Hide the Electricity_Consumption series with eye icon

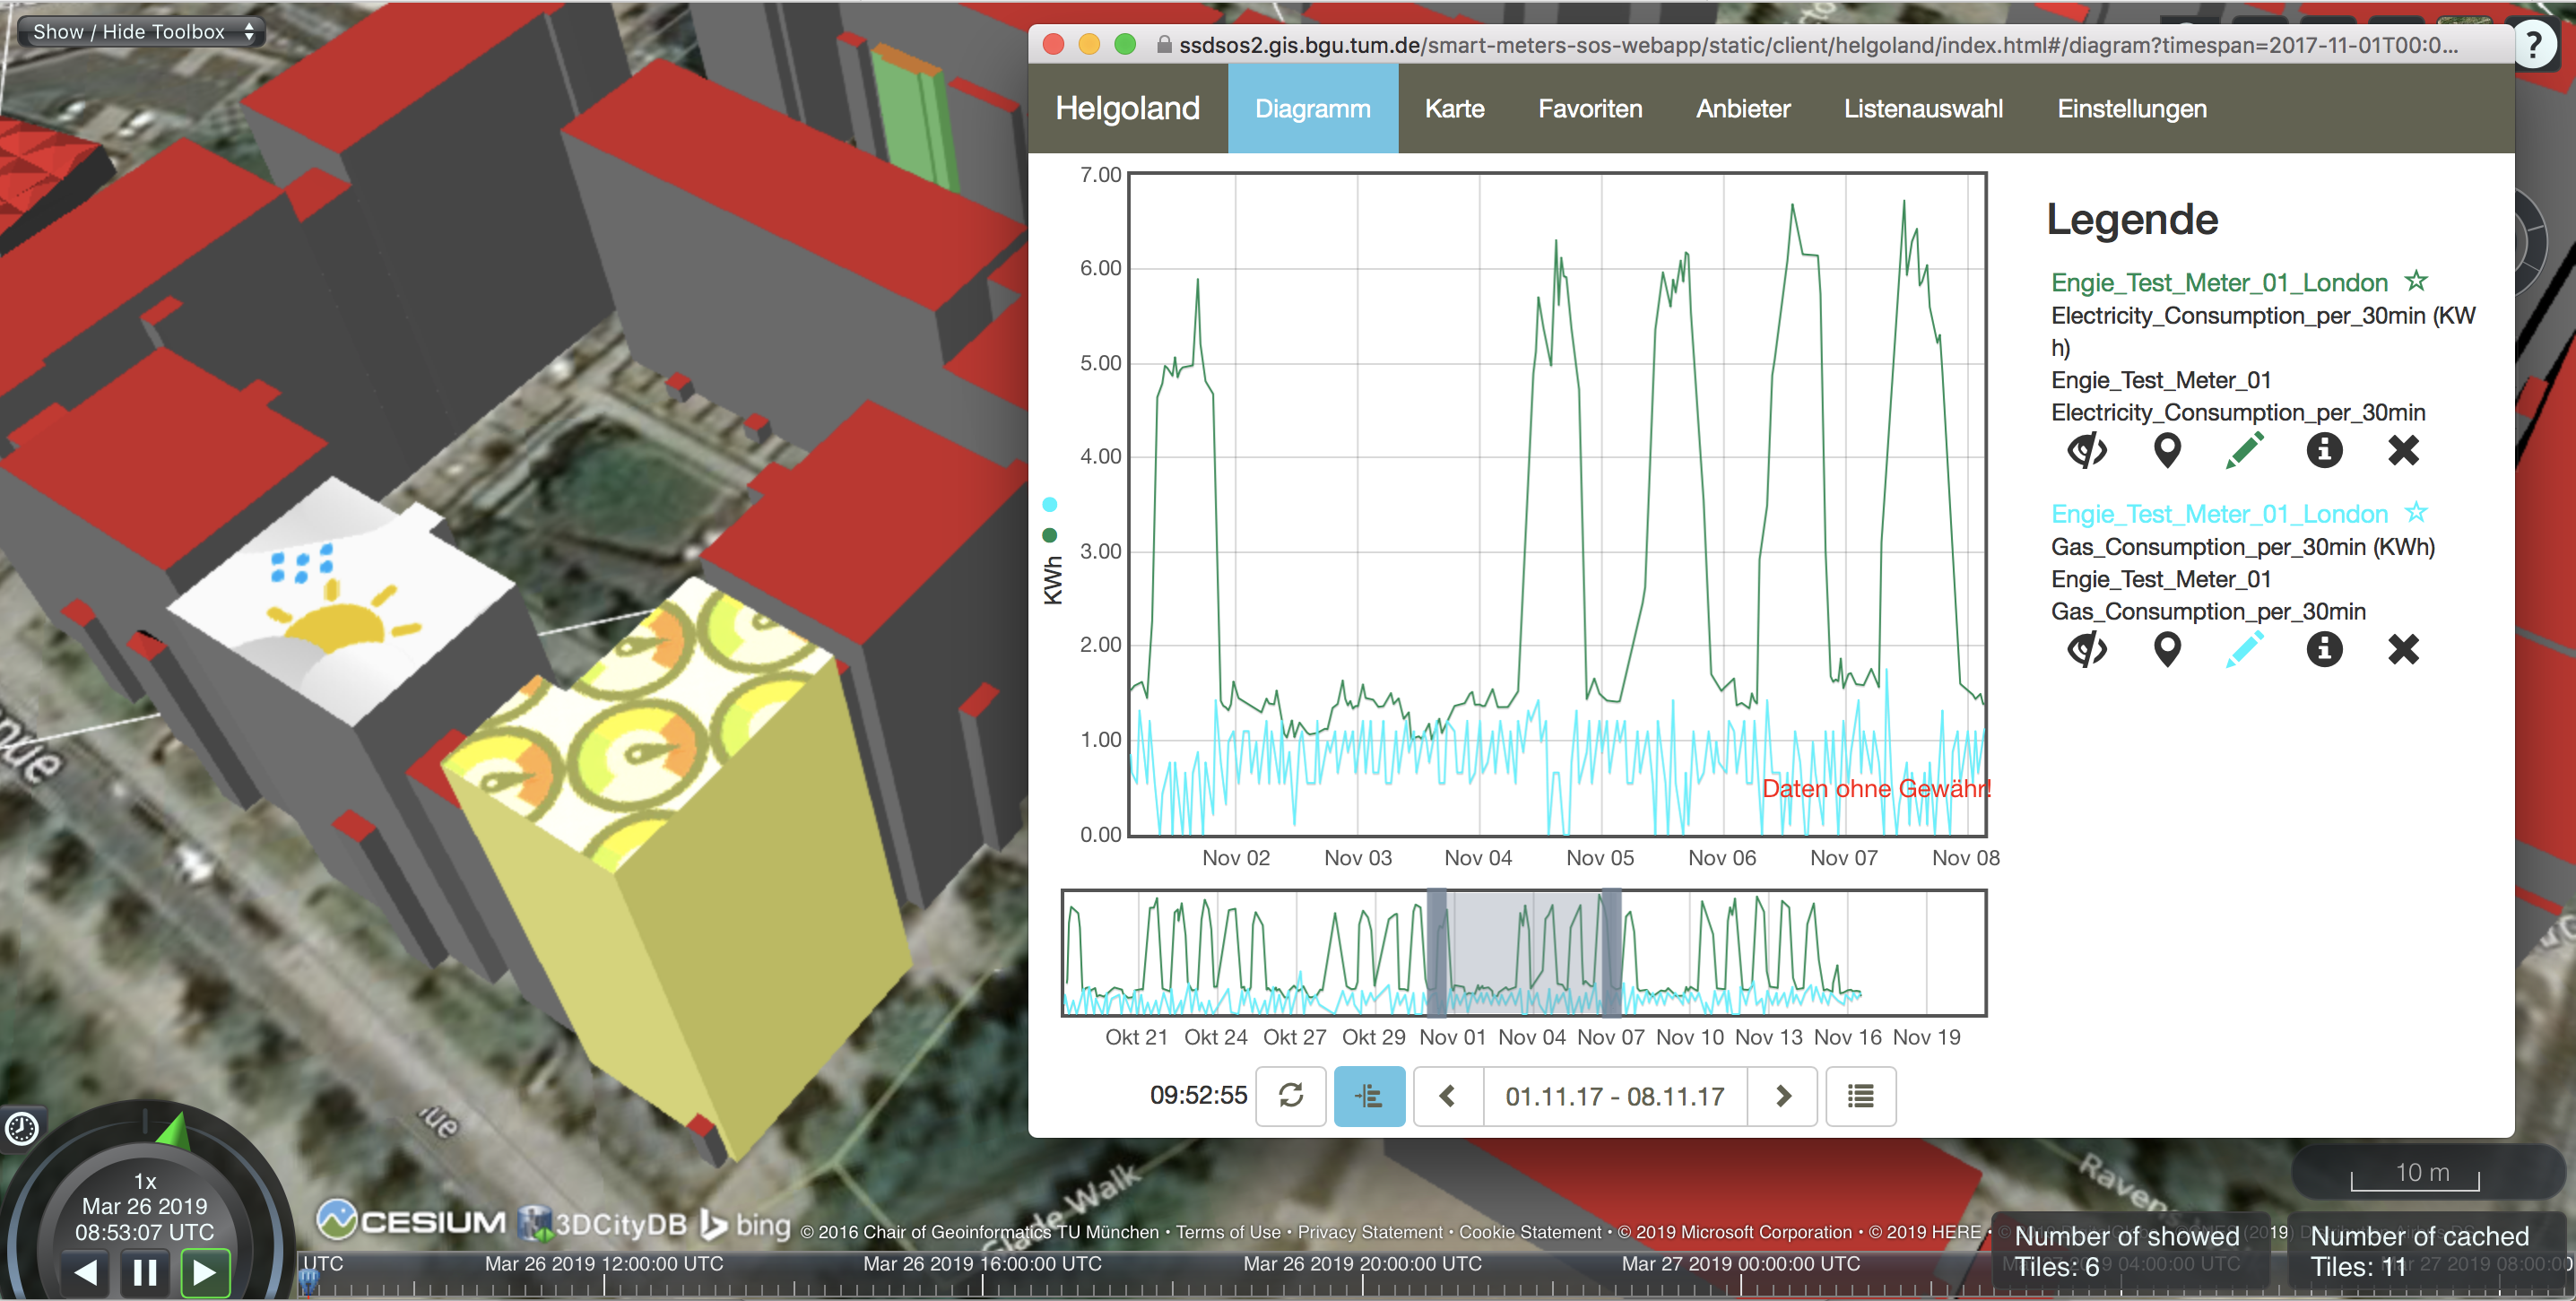pos(2087,451)
